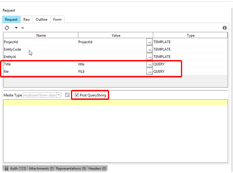Click the request body text area

tap(115, 133)
